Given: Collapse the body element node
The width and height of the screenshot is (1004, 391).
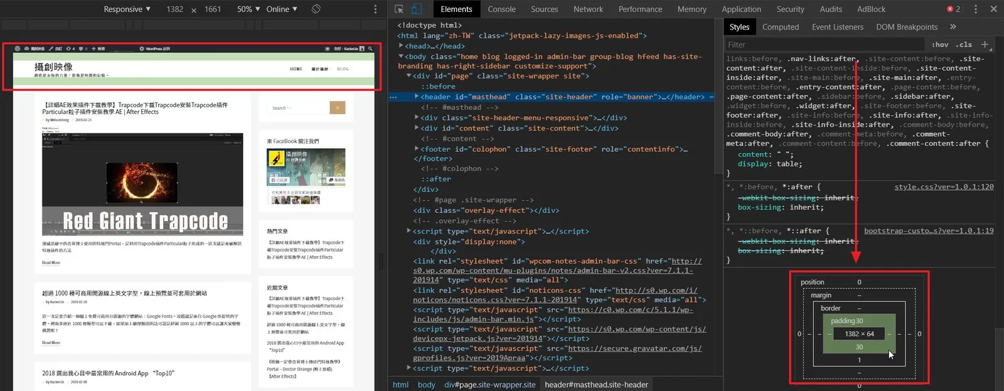Looking at the screenshot, I should pyautogui.click(x=401, y=56).
